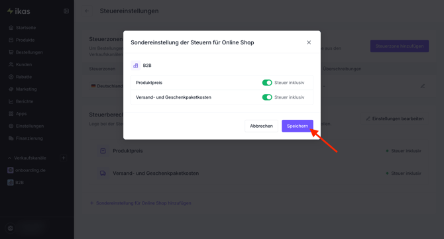
Task: Click the shipping truck icon in background
Action: pos(103,173)
